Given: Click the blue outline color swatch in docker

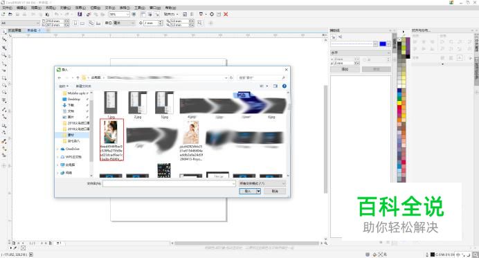Looking at the screenshot, I should (383, 44).
